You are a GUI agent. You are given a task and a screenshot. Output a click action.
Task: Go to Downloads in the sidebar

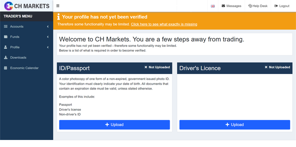[26, 57]
